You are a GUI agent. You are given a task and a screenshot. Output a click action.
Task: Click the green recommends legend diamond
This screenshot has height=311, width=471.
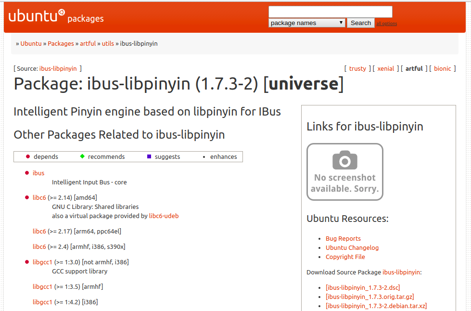click(x=82, y=156)
